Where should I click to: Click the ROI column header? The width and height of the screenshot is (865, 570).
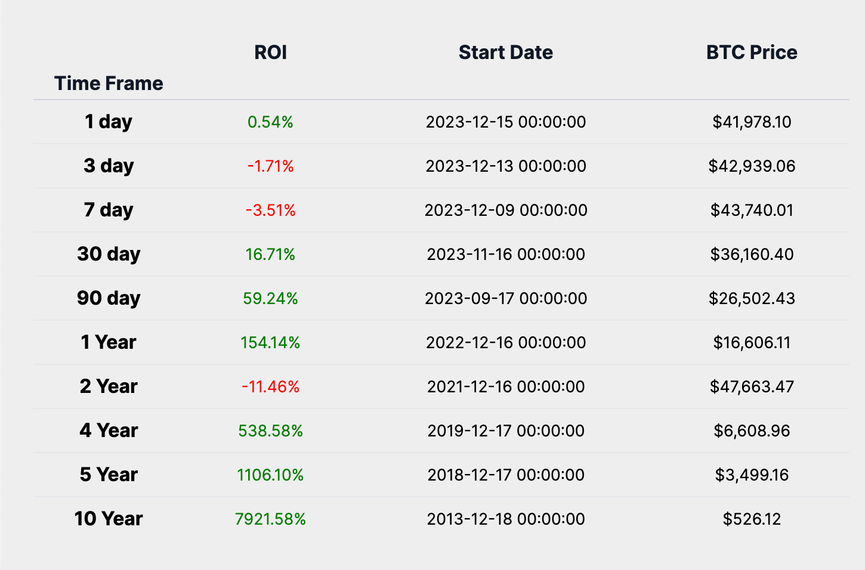pyautogui.click(x=270, y=52)
